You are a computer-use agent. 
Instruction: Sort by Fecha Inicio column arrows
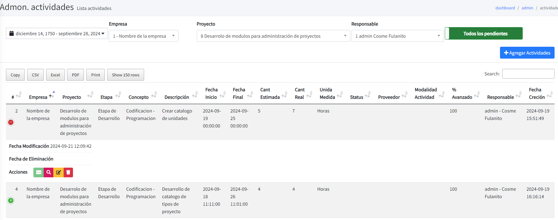(x=222, y=95)
